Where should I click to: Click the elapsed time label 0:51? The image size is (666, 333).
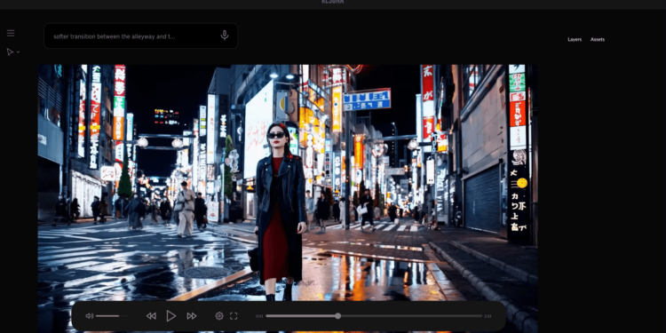tap(259, 316)
